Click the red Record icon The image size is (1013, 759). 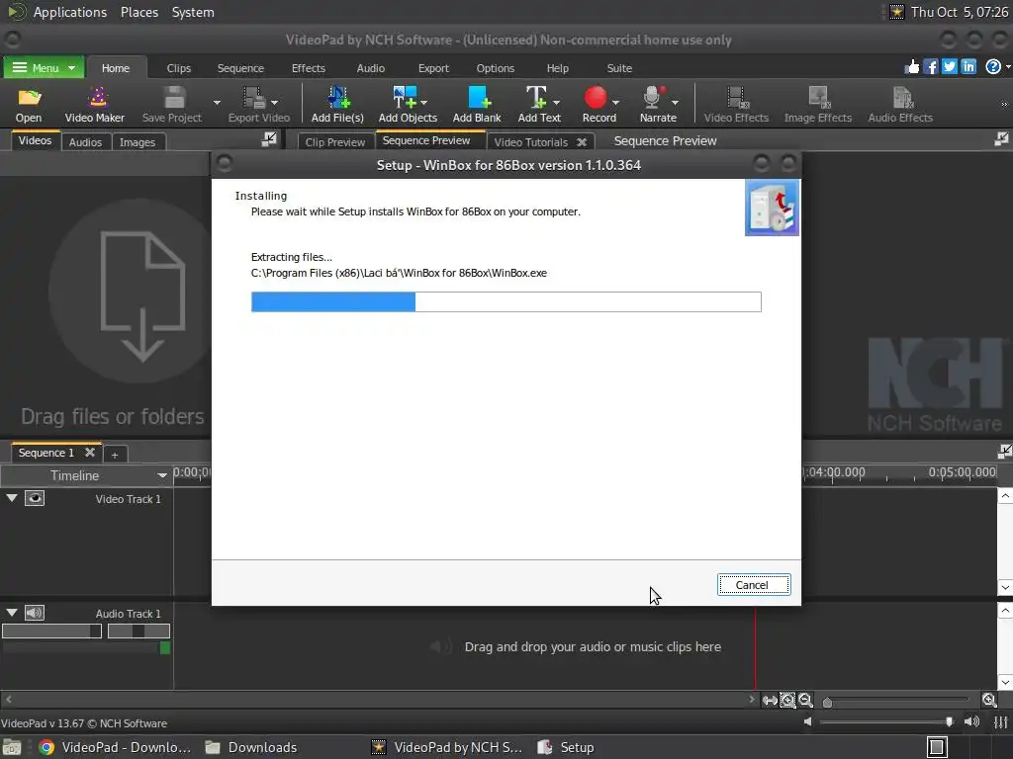tap(595, 98)
